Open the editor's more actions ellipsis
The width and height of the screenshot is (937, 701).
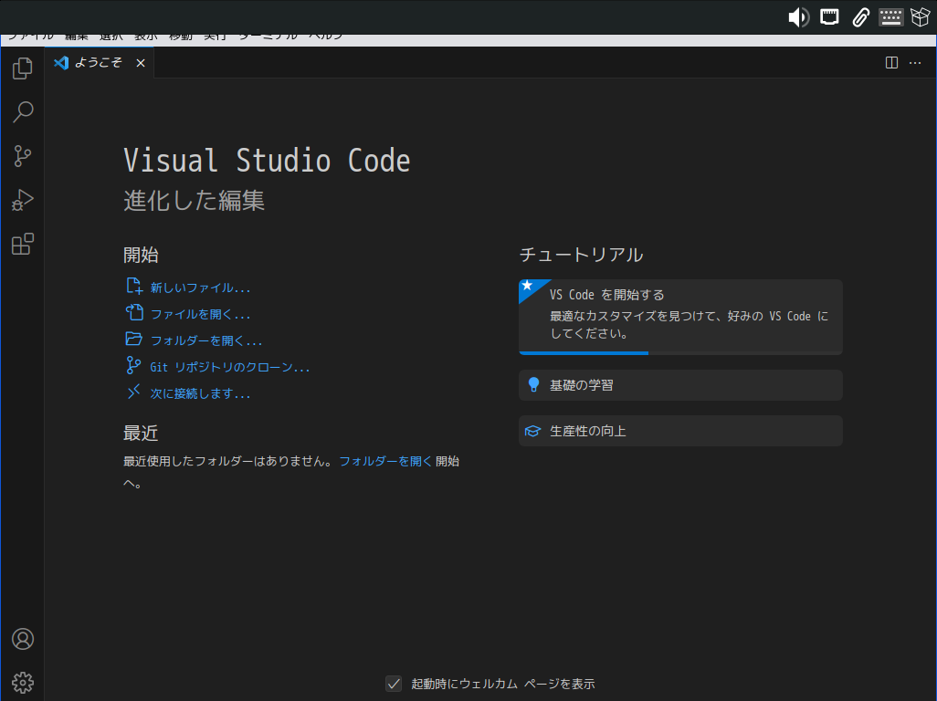tap(915, 63)
